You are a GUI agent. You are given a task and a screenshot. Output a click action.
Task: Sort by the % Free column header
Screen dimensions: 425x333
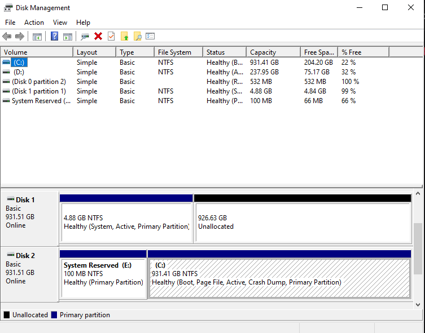[363, 52]
